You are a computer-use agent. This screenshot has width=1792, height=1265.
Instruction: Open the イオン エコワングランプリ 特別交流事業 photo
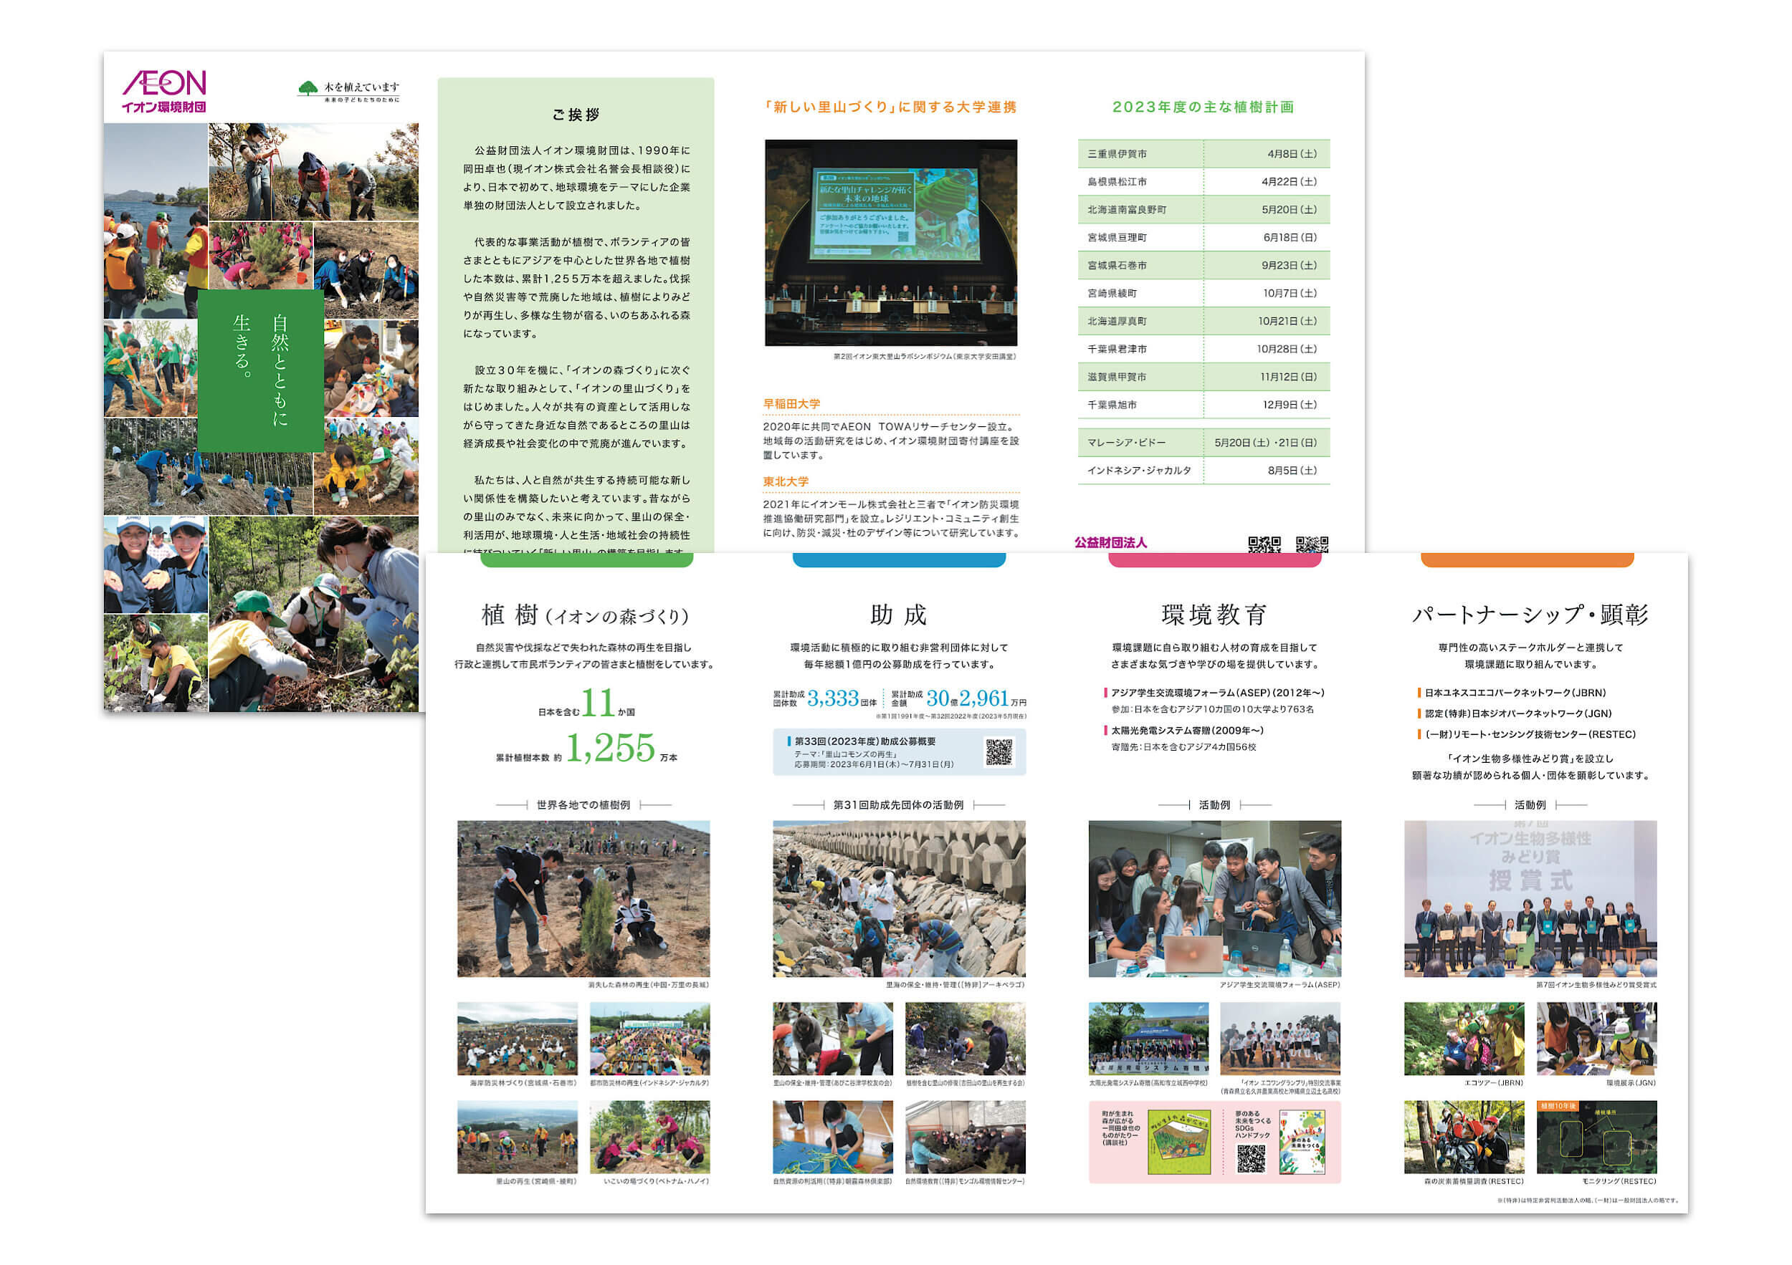(x=1281, y=1039)
